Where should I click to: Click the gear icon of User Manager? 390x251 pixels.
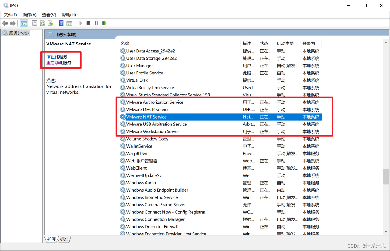123,66
